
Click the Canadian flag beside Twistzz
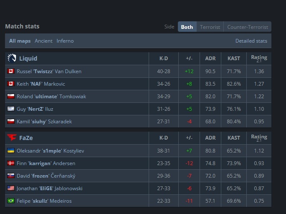pyautogui.click(x=11, y=71)
